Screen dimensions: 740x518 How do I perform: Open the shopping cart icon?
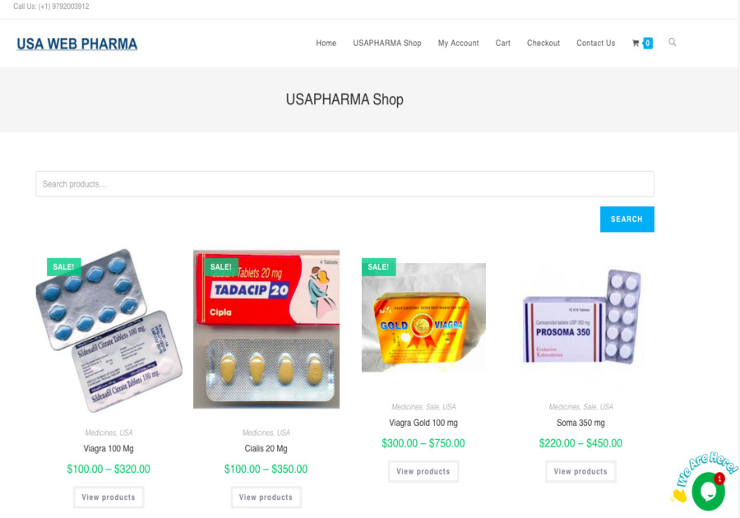click(636, 43)
